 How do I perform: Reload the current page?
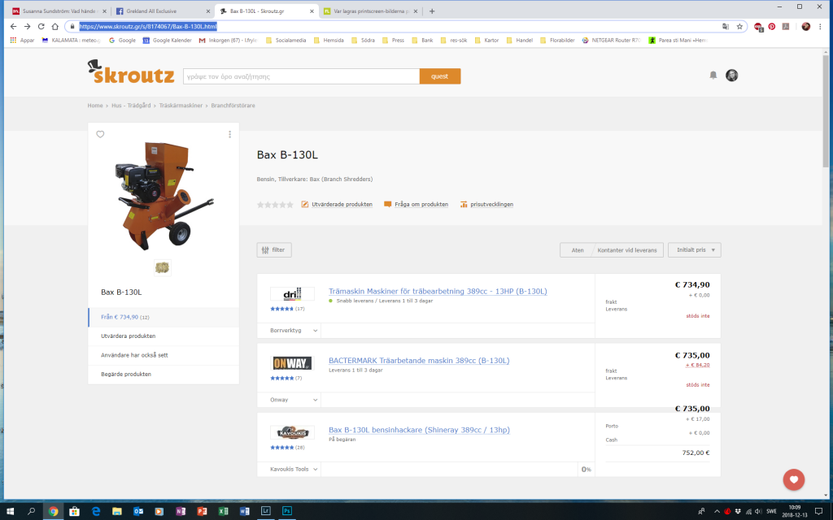[41, 26]
